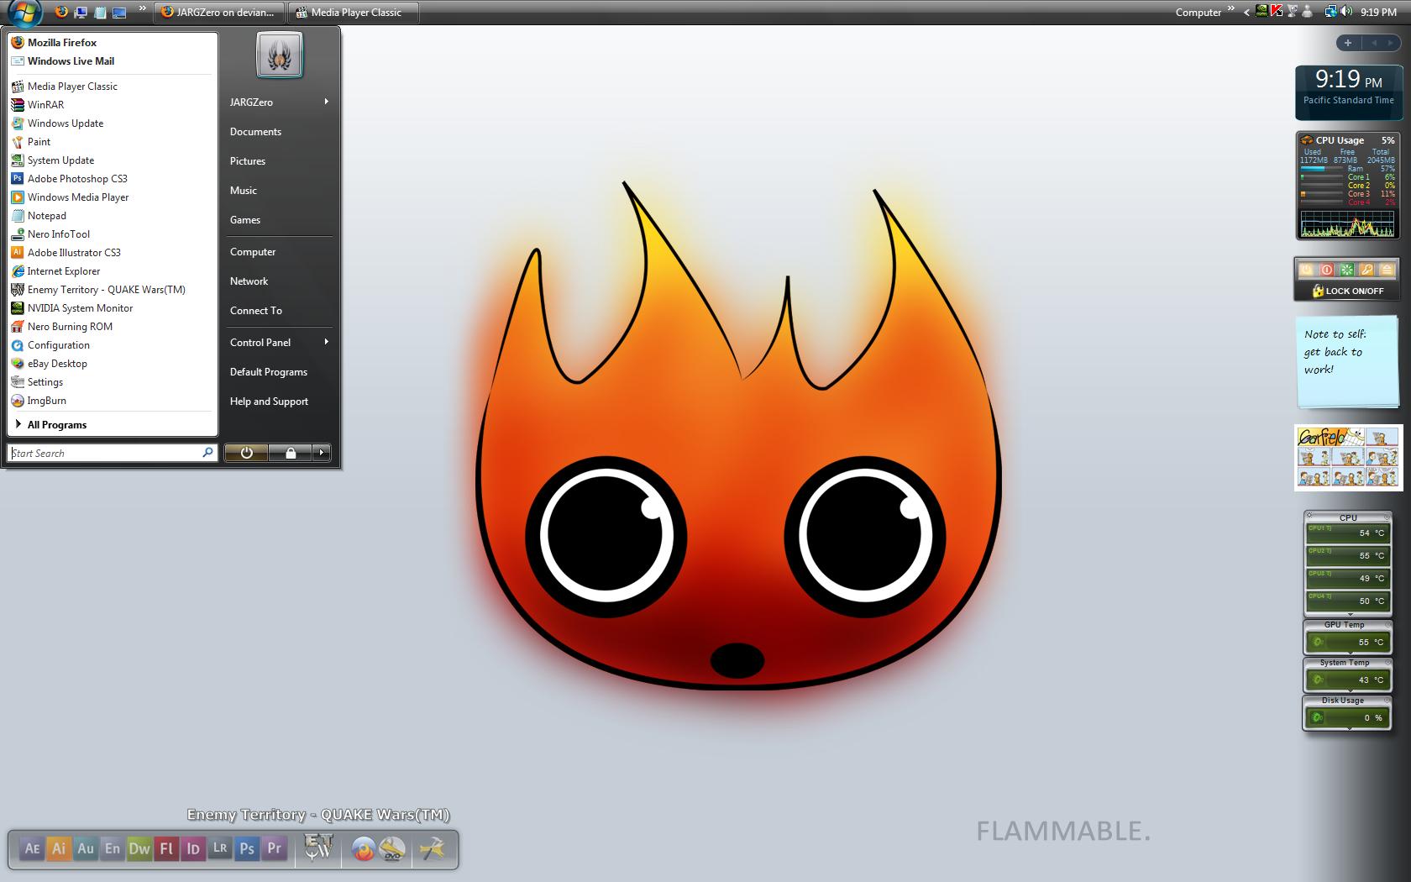Image resolution: width=1411 pixels, height=882 pixels.
Task: Launch WinRAR from Start menu
Action: click(112, 105)
